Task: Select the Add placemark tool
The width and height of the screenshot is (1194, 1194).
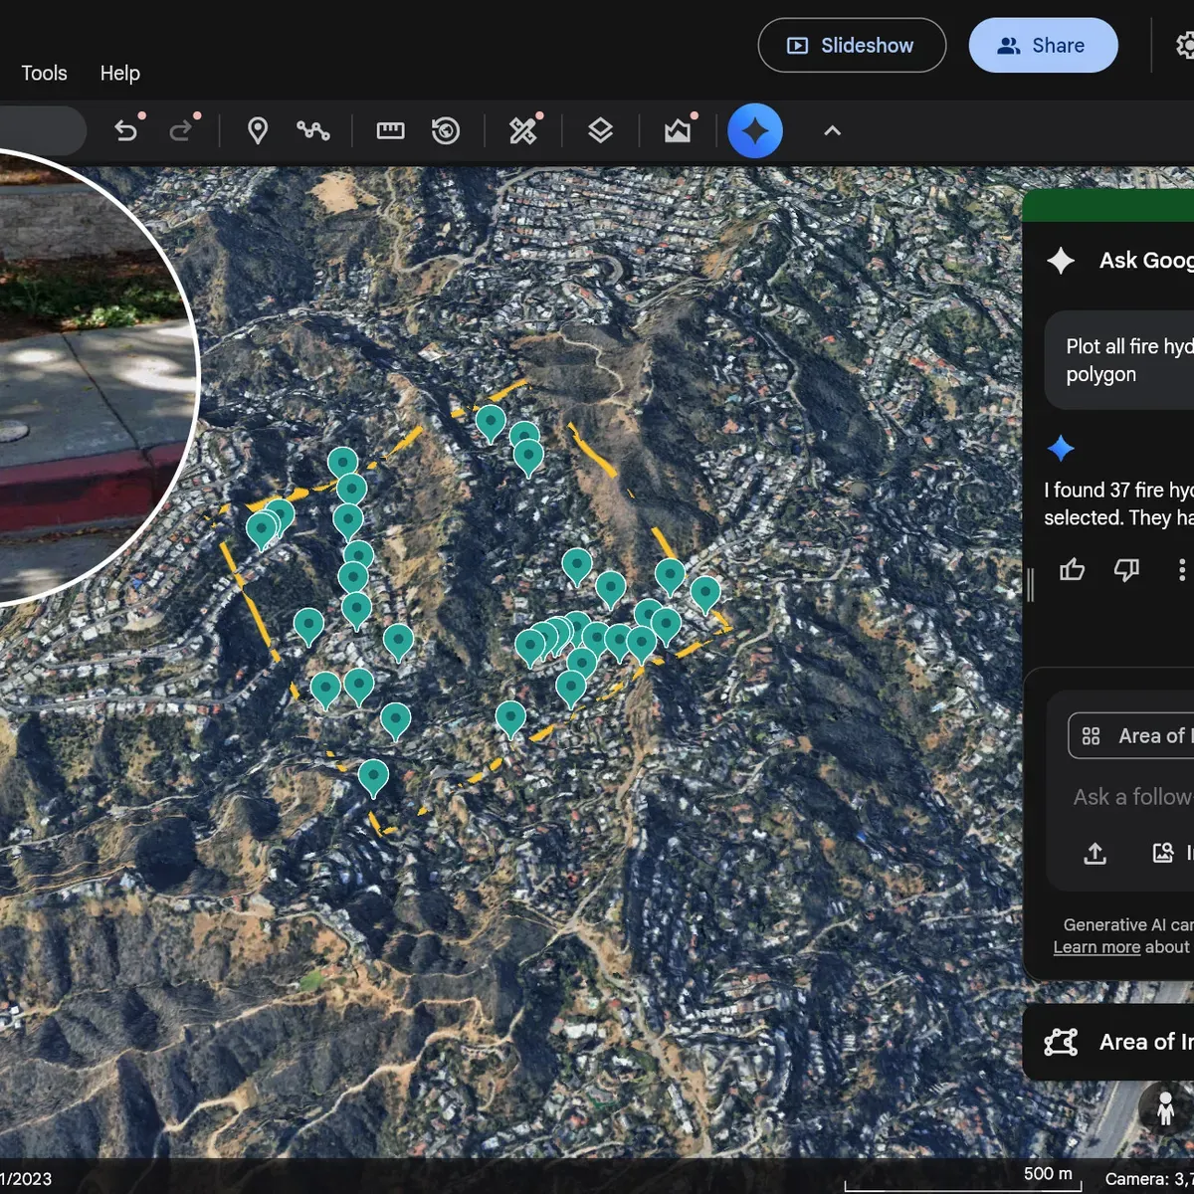Action: click(x=258, y=130)
